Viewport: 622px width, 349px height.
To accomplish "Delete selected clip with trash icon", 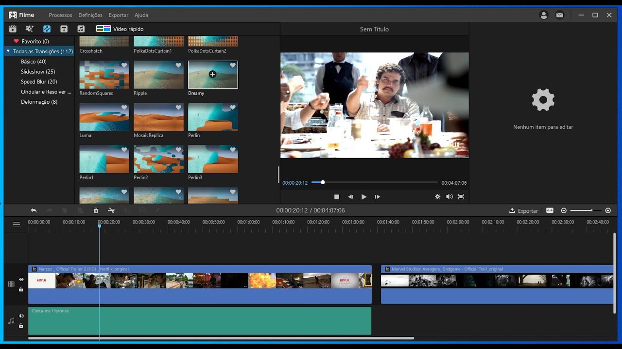I will coord(96,210).
